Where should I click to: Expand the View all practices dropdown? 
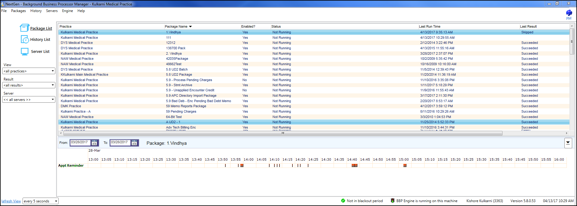[x=29, y=71]
